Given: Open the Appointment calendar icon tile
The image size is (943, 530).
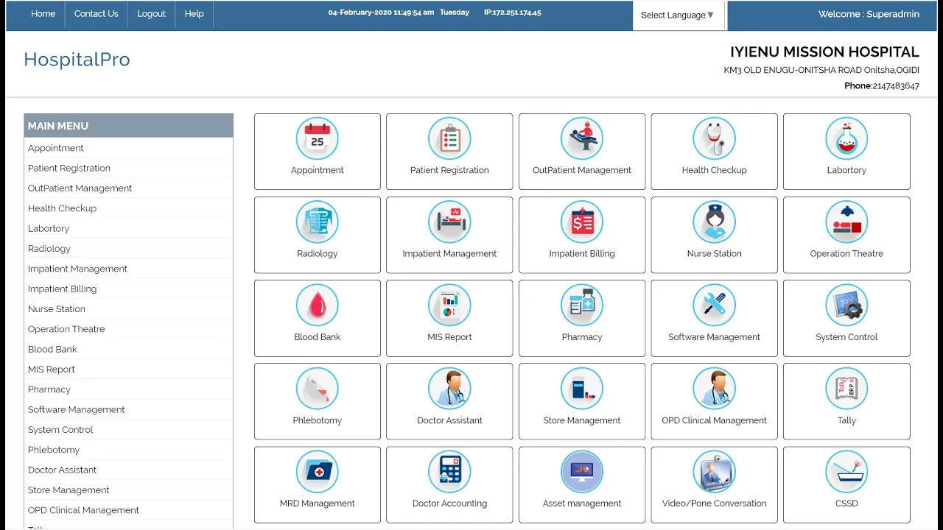Looking at the screenshot, I should [x=318, y=138].
